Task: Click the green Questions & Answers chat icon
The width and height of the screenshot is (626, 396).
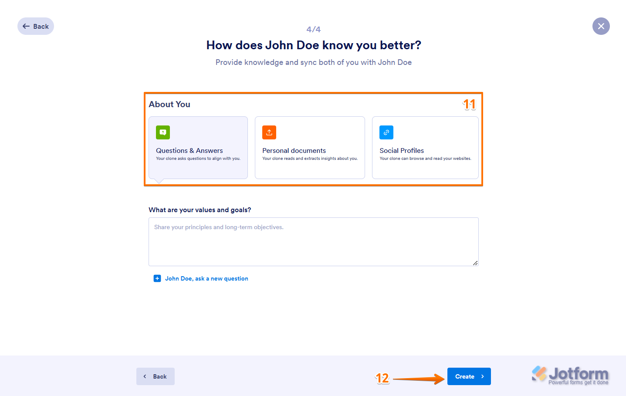Action: coord(163,132)
